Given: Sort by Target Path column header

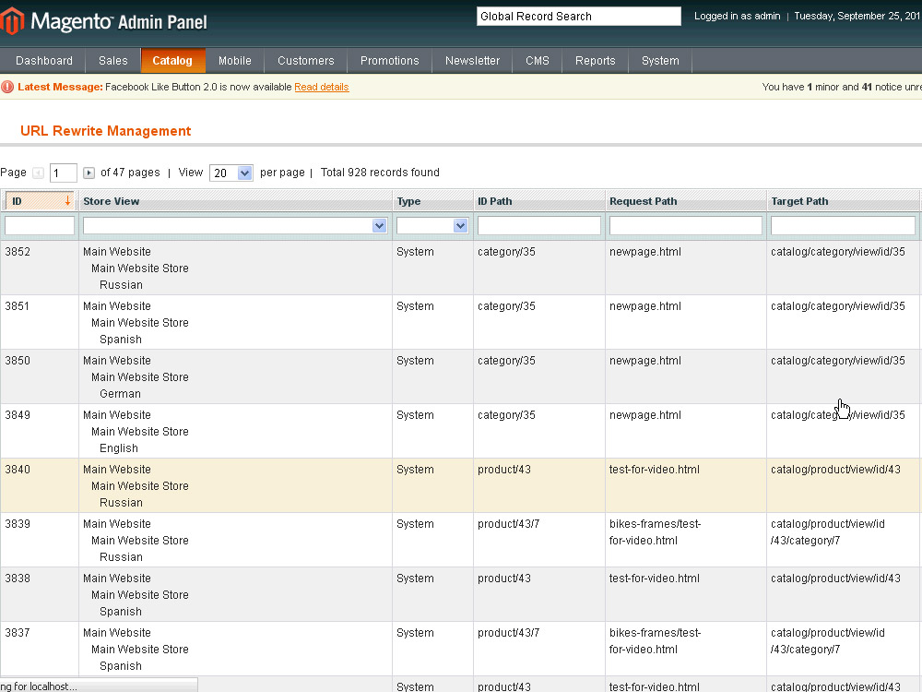Looking at the screenshot, I should [x=799, y=201].
